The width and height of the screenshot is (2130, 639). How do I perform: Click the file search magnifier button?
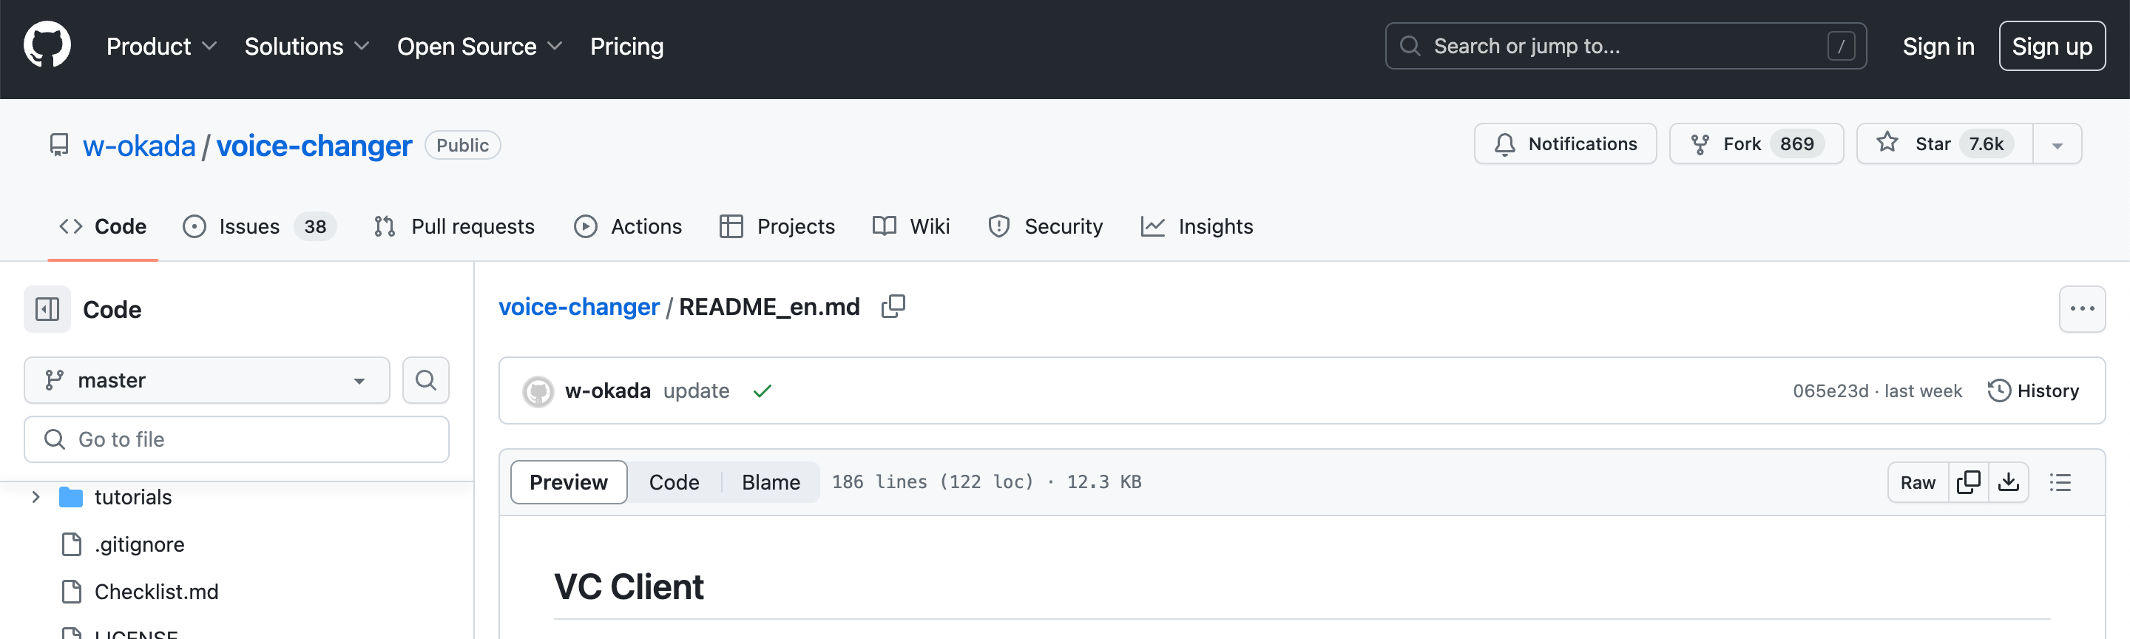tap(426, 380)
